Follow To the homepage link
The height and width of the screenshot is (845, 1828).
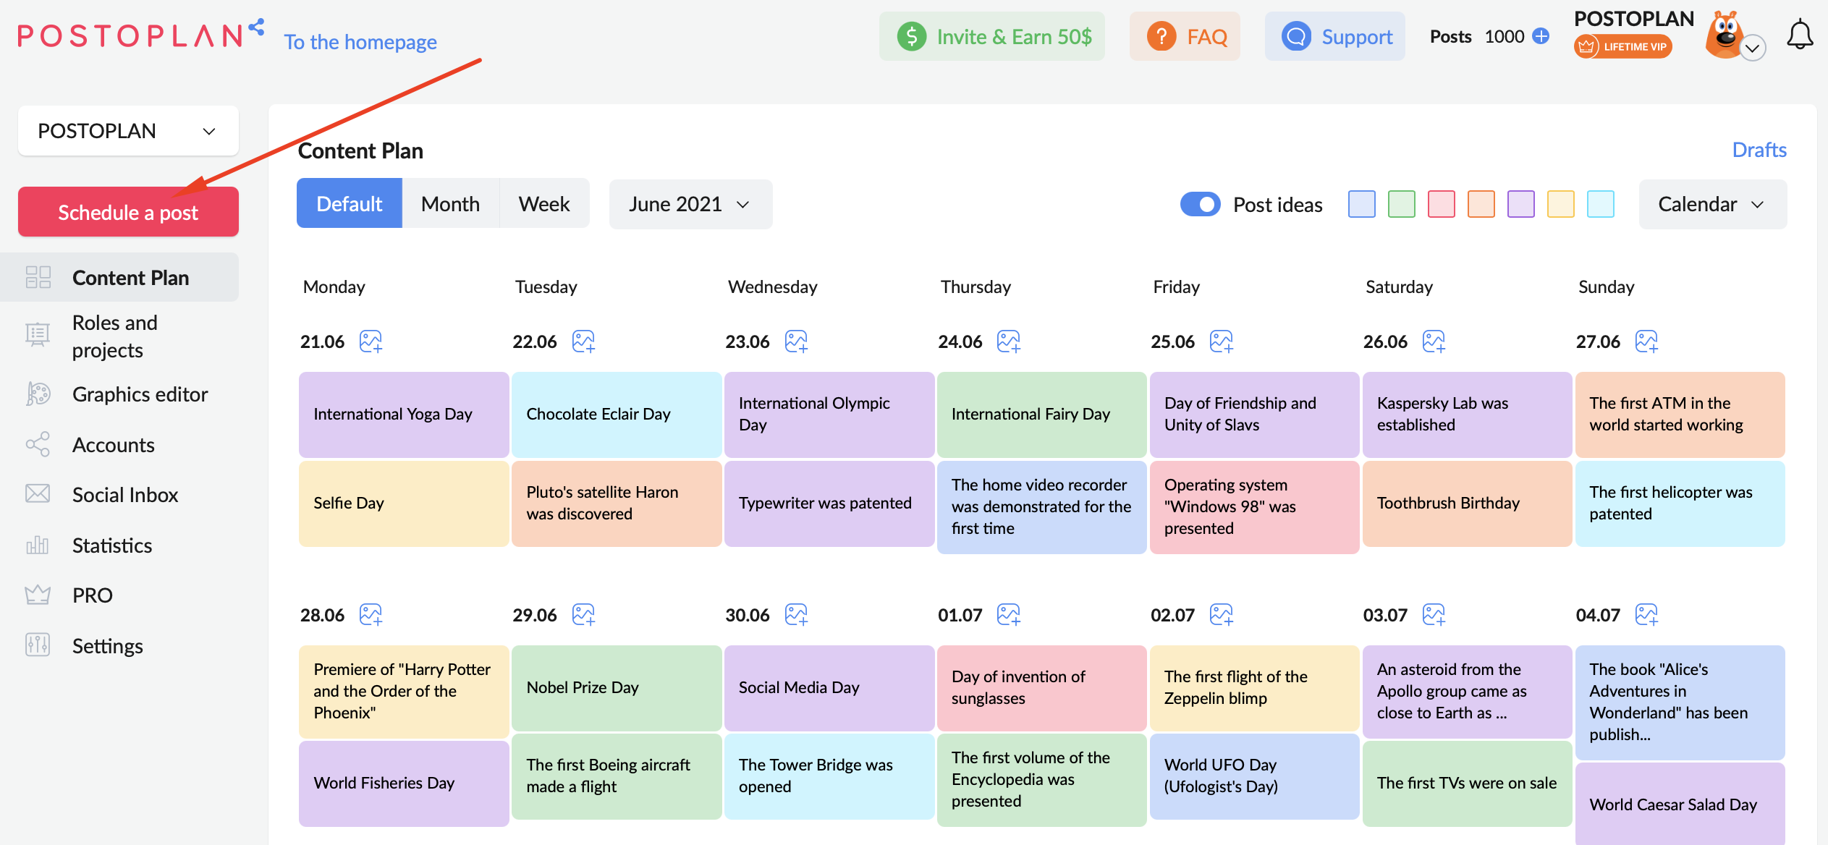coord(360,42)
